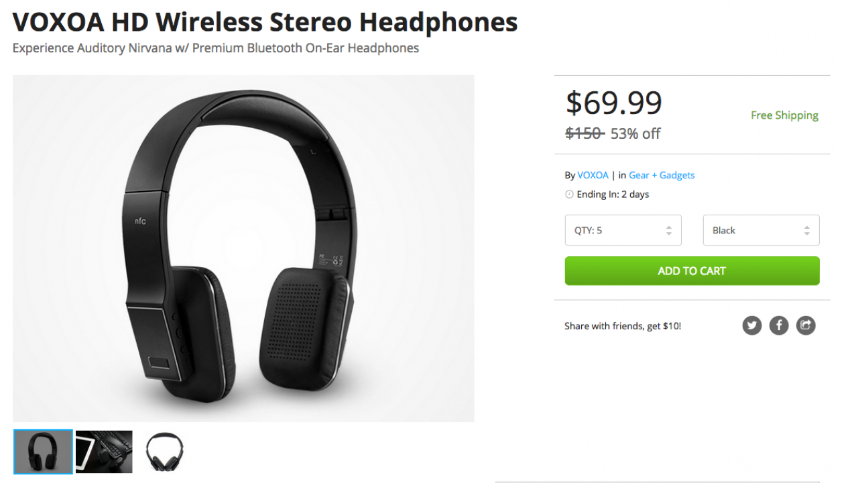This screenshot has height=483, width=858.
Task: Click the generic share arrow icon
Action: pos(806,326)
